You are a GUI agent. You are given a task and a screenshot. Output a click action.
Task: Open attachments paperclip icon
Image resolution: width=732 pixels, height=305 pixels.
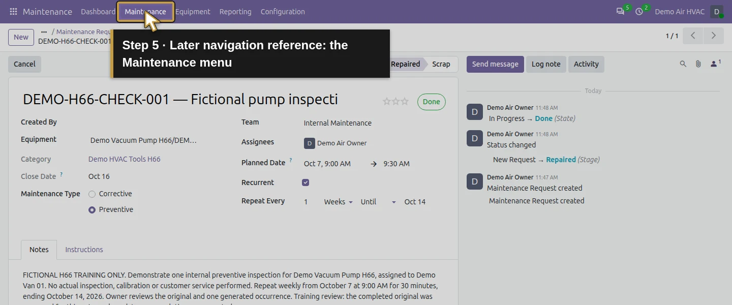click(x=698, y=64)
